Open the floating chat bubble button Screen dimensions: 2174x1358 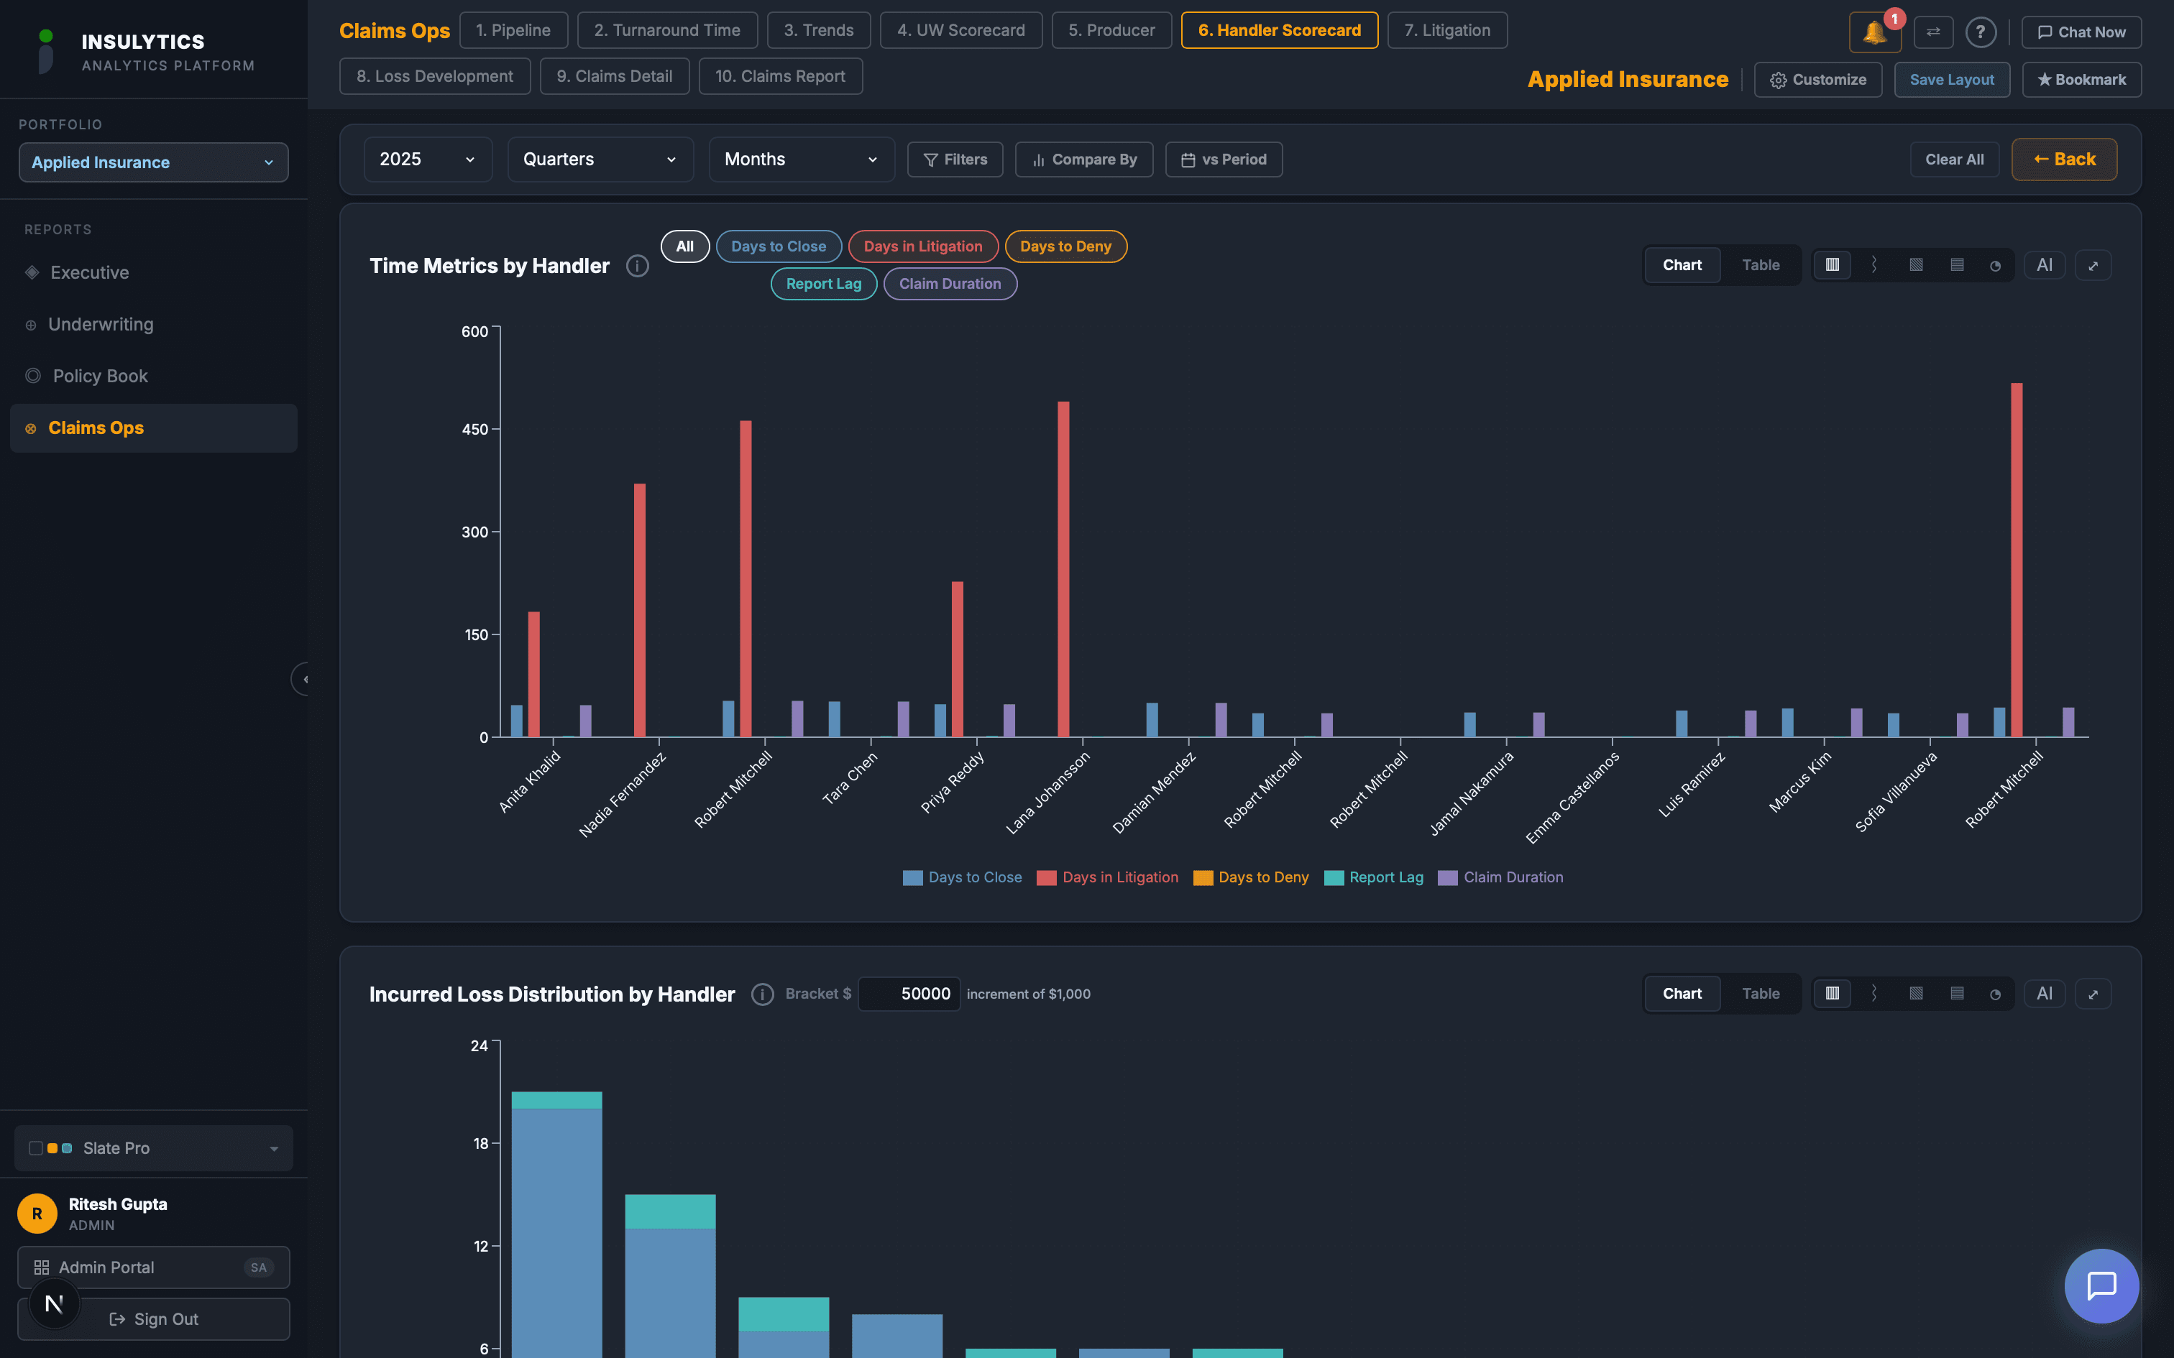tap(2101, 1285)
